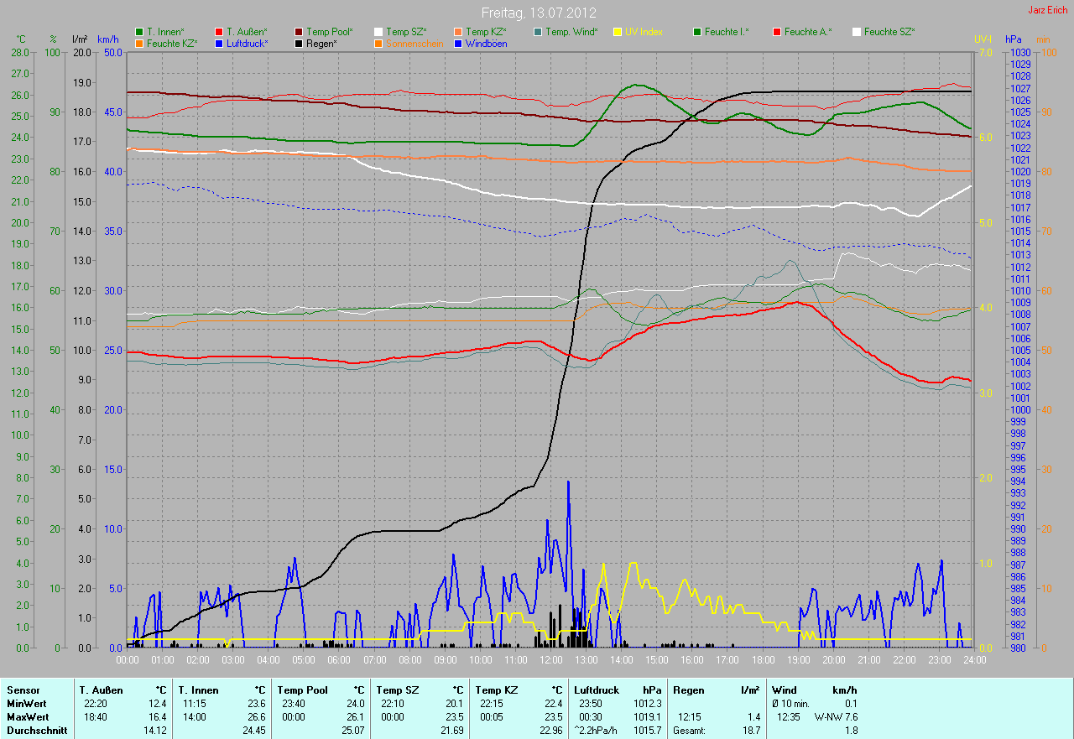Click the Feuchte A. legend label
This screenshot has height=739, width=1074.
tap(807, 32)
